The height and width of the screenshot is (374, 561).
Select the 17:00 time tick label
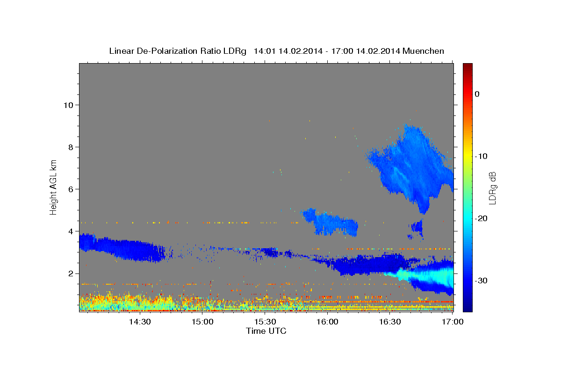452,322
